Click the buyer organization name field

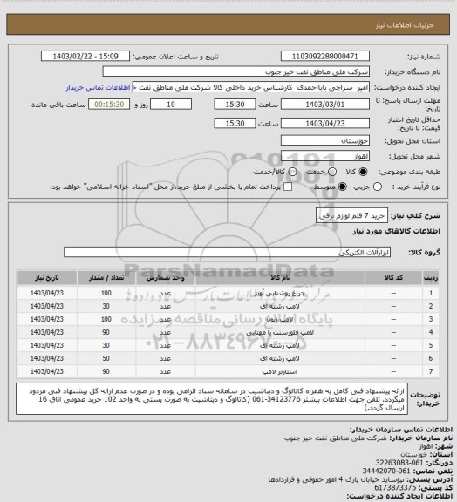tap(235, 71)
